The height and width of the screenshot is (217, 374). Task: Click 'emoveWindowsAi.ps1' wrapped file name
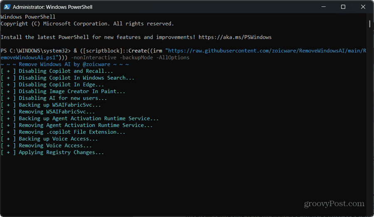click(28, 57)
